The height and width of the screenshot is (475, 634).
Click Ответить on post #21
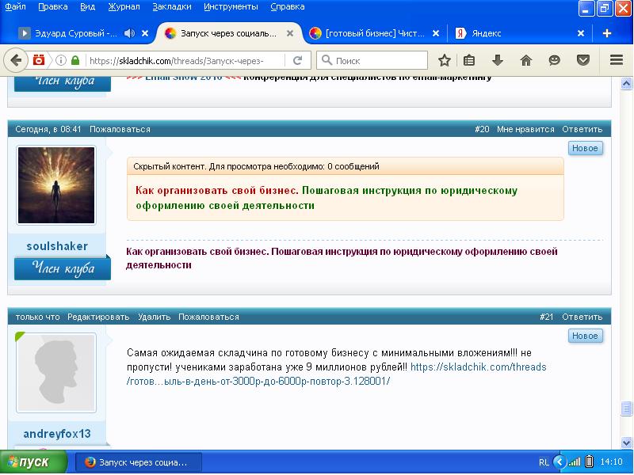582,317
